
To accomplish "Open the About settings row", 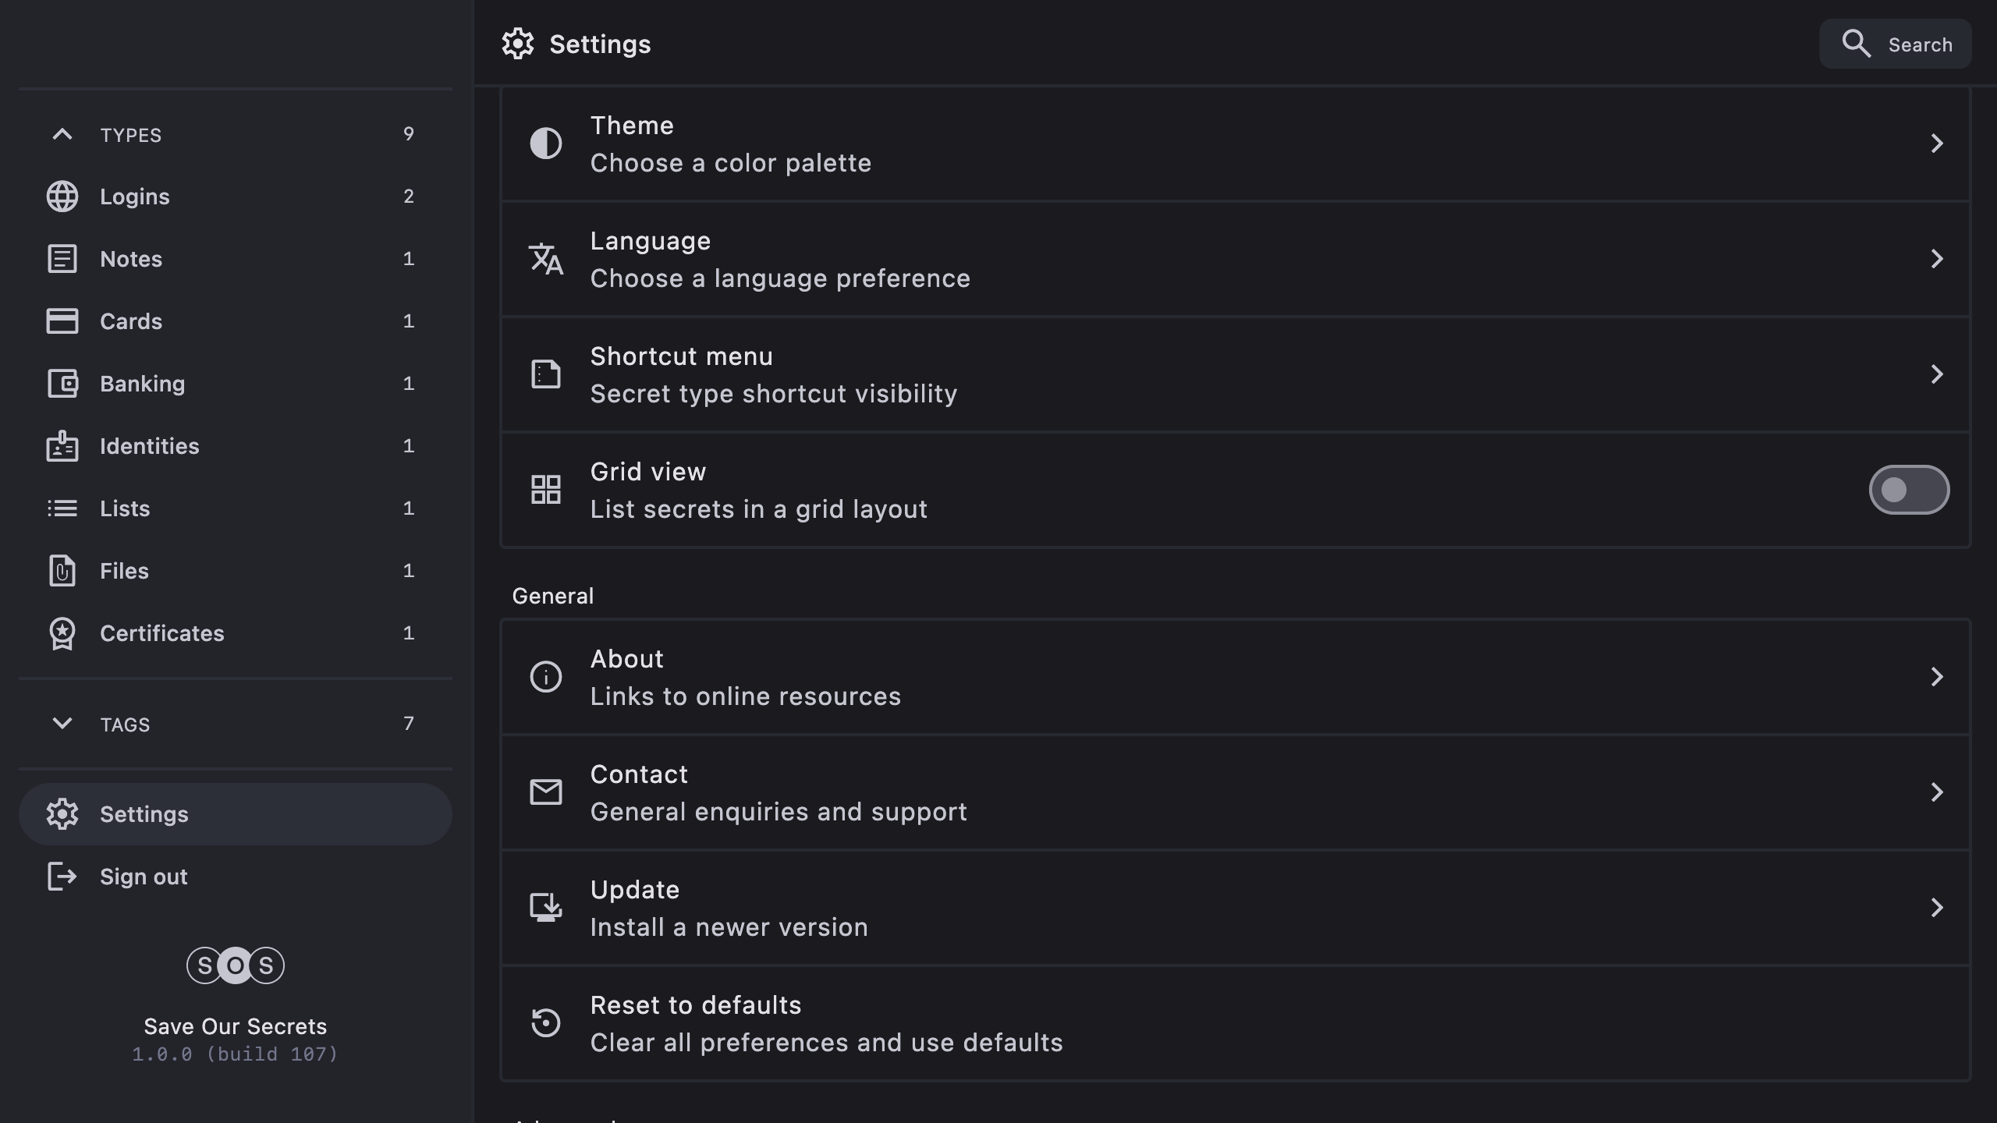I will coord(1233,677).
